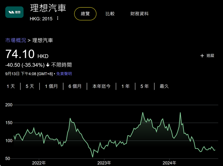Click the Li Auto green logo
Image resolution: width=223 pixels, height=166 pixels.
coord(14,12)
